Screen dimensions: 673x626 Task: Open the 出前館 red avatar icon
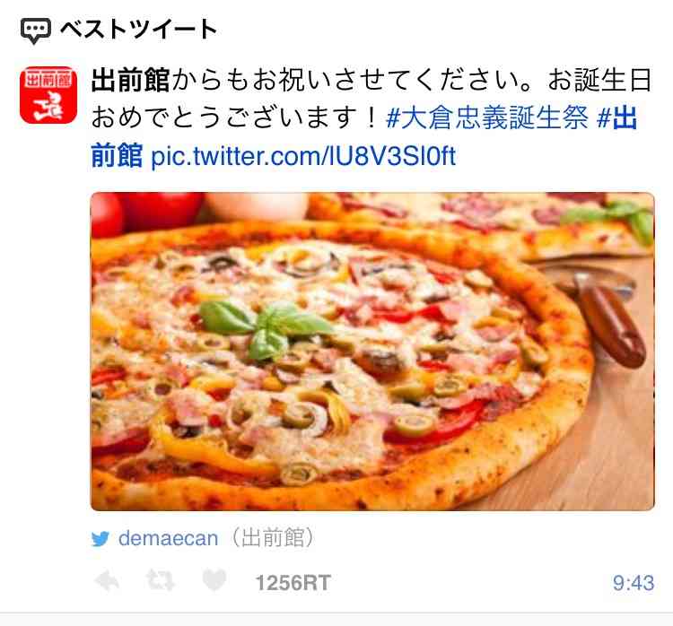[x=48, y=95]
